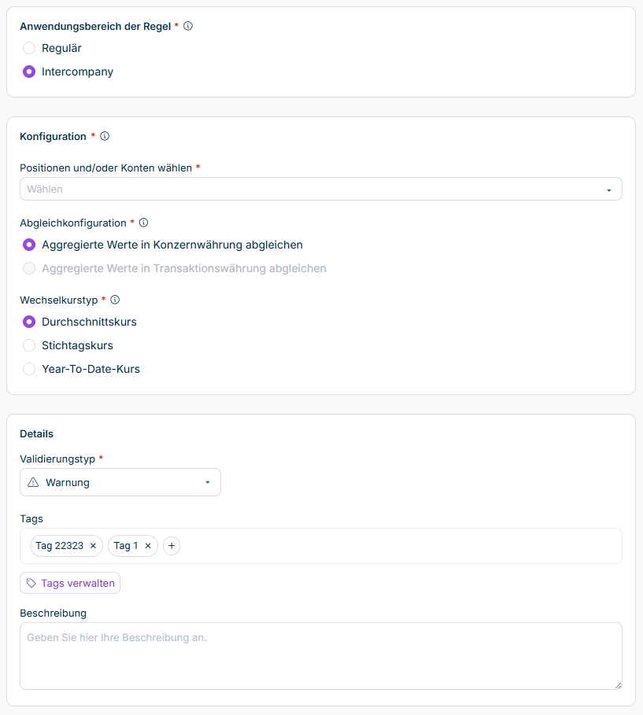Click the Tags verwalten button
The image size is (643, 715).
pyautogui.click(x=70, y=583)
